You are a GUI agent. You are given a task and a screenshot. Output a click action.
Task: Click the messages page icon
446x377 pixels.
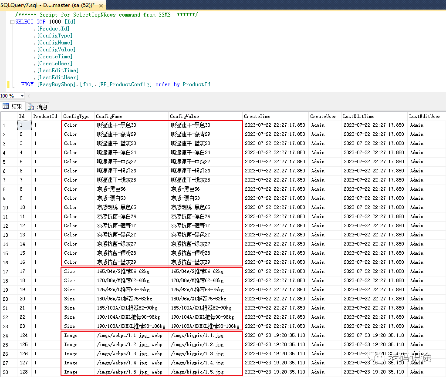pyautogui.click(x=31, y=107)
